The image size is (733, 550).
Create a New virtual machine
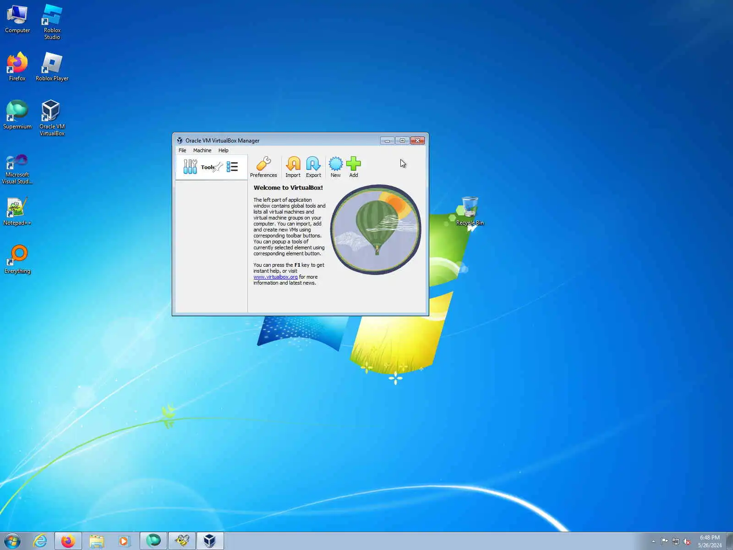click(x=336, y=167)
